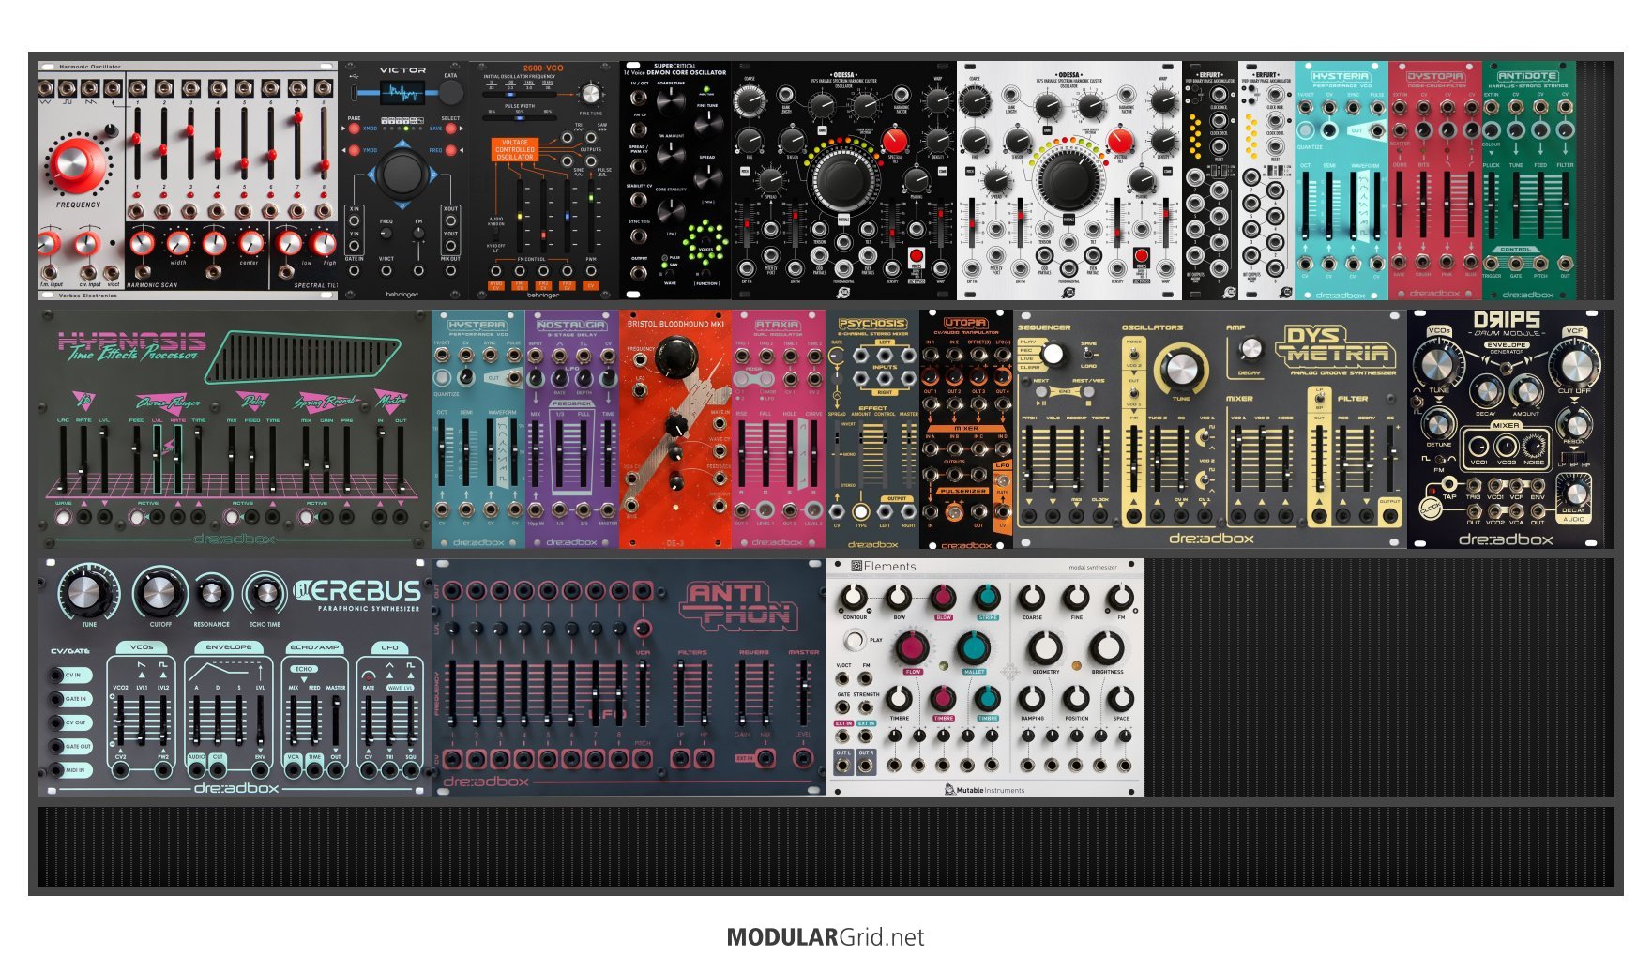
Task: Click the Victor central joystick
Action: point(402,174)
